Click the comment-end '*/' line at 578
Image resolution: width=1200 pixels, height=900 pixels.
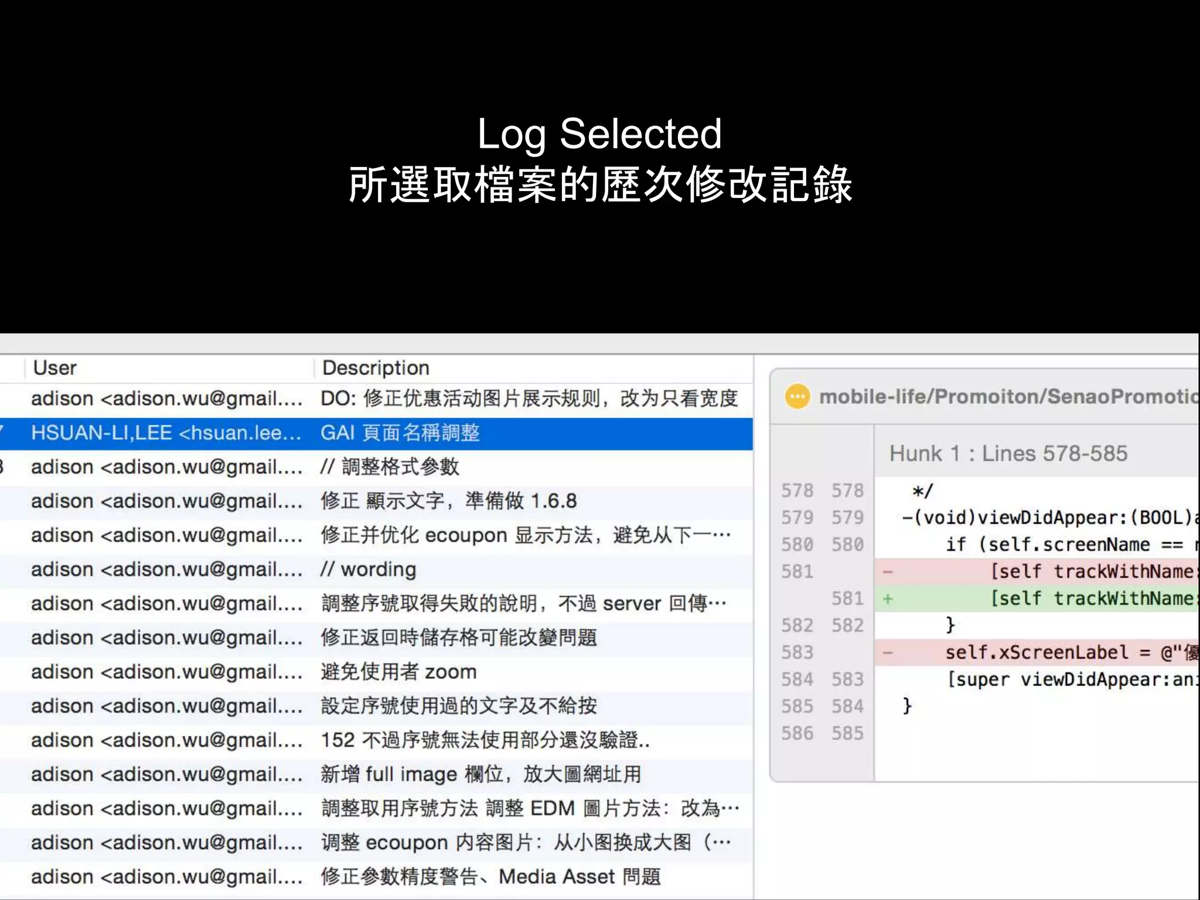pos(1037,490)
